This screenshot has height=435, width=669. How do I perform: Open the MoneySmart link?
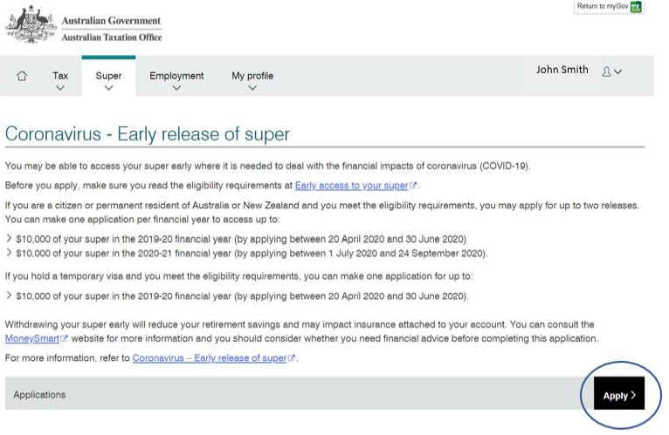point(32,339)
